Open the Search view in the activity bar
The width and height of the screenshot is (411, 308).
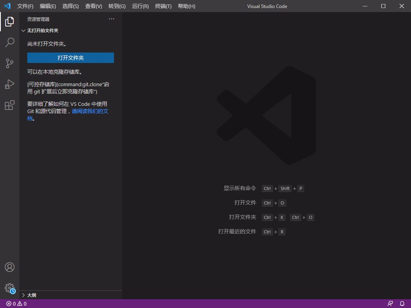coord(10,43)
